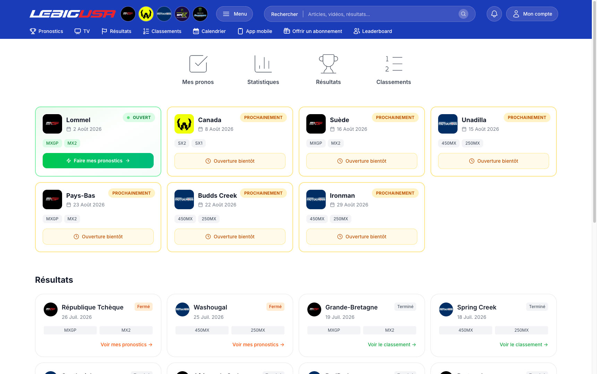
Task: Click the Motocross logo on Unadilla card
Action: click(448, 124)
